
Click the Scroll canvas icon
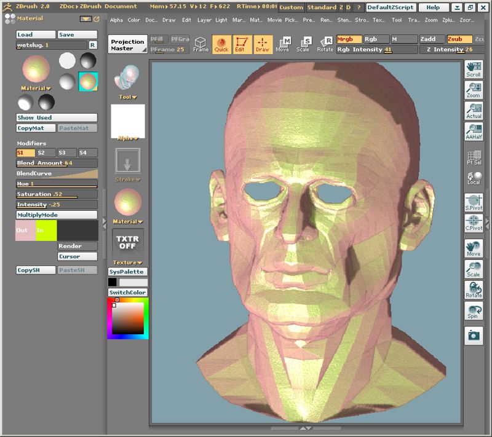tap(474, 69)
